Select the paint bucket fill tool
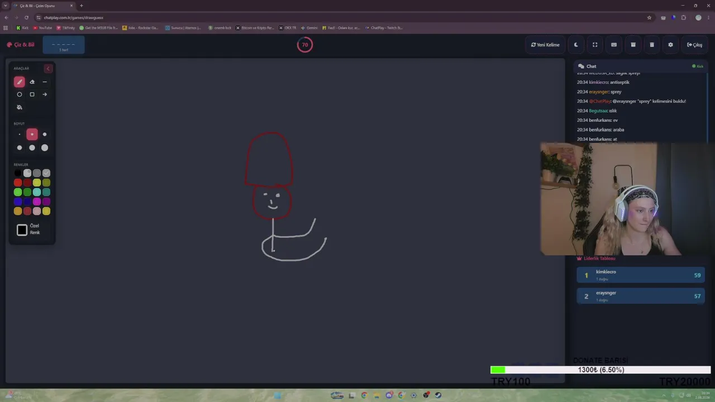715x402 pixels. pos(20,107)
